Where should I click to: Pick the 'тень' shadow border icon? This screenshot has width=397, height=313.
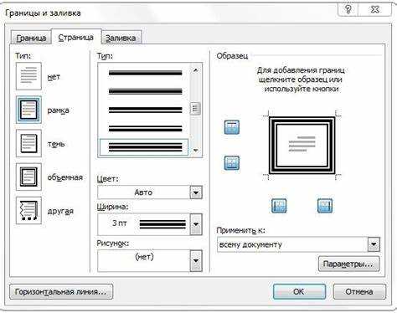(28, 143)
